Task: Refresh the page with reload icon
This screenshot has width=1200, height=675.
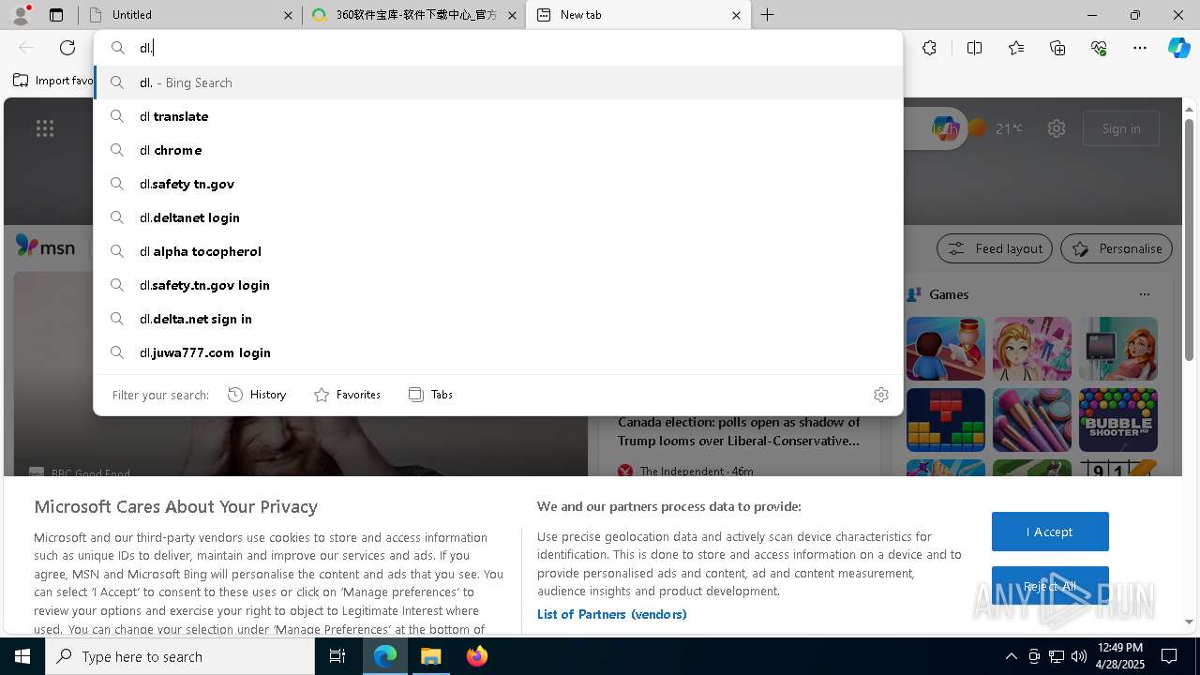Action: (x=67, y=48)
